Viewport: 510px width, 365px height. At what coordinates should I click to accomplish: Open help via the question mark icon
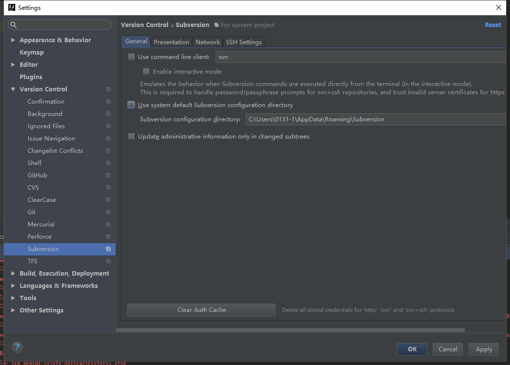pos(17,347)
